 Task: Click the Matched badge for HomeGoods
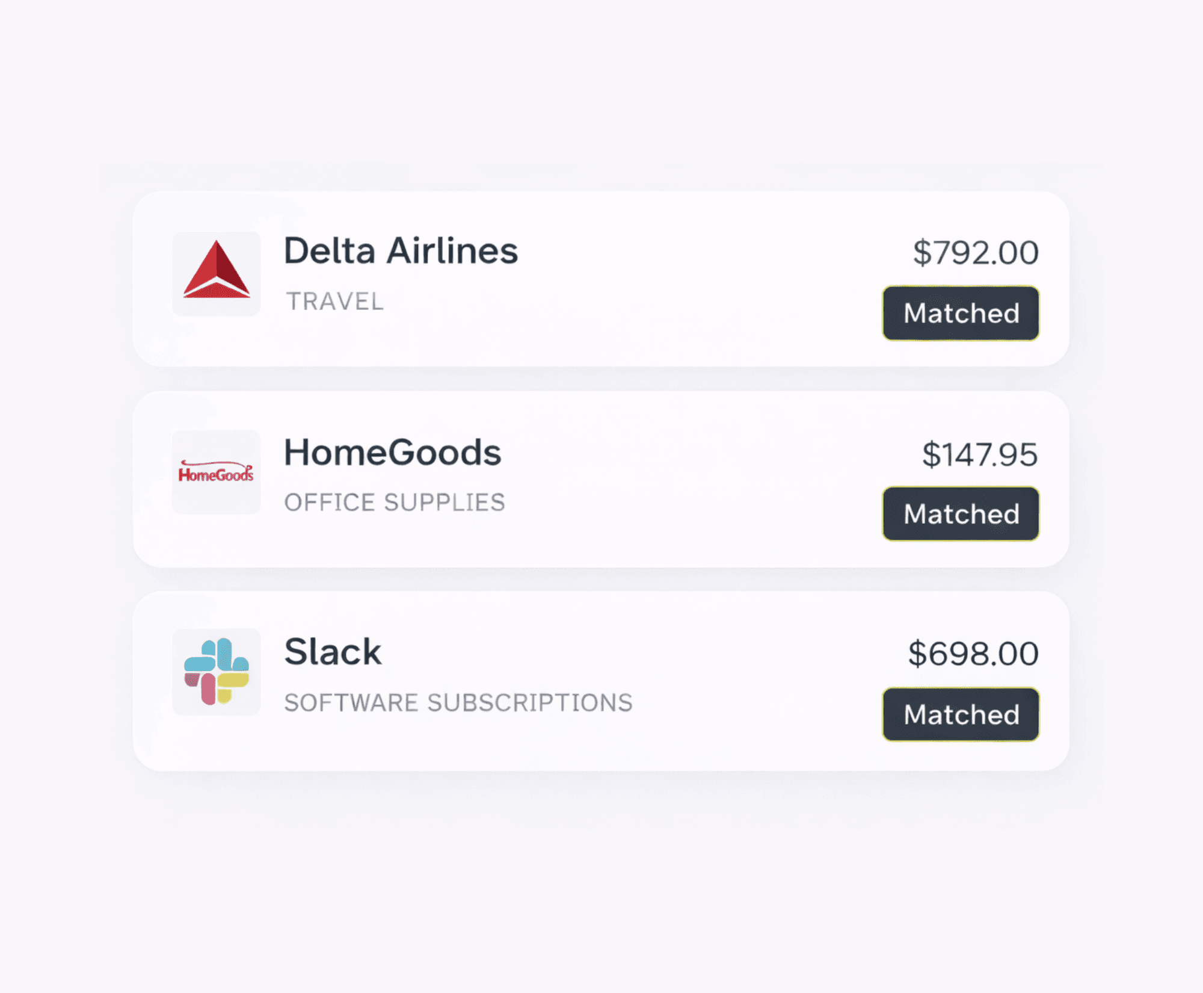pos(959,513)
